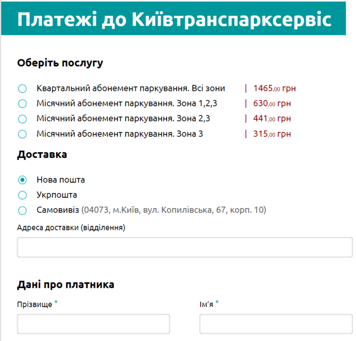Click the 630,00 грн price text
This screenshot has height=341, width=356.
pyautogui.click(x=272, y=104)
